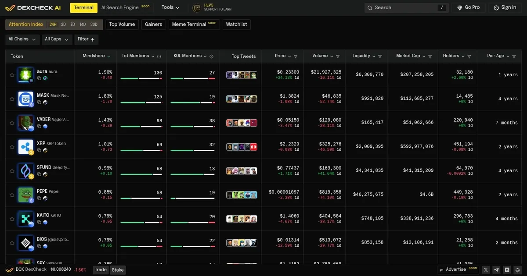Image resolution: width=527 pixels, height=276 pixels.
Task: Click the Search input field
Action: tap(407, 7)
